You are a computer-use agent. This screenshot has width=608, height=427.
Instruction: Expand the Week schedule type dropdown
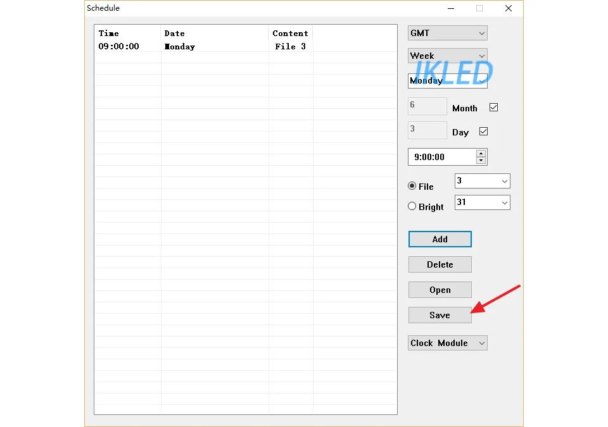pos(448,56)
